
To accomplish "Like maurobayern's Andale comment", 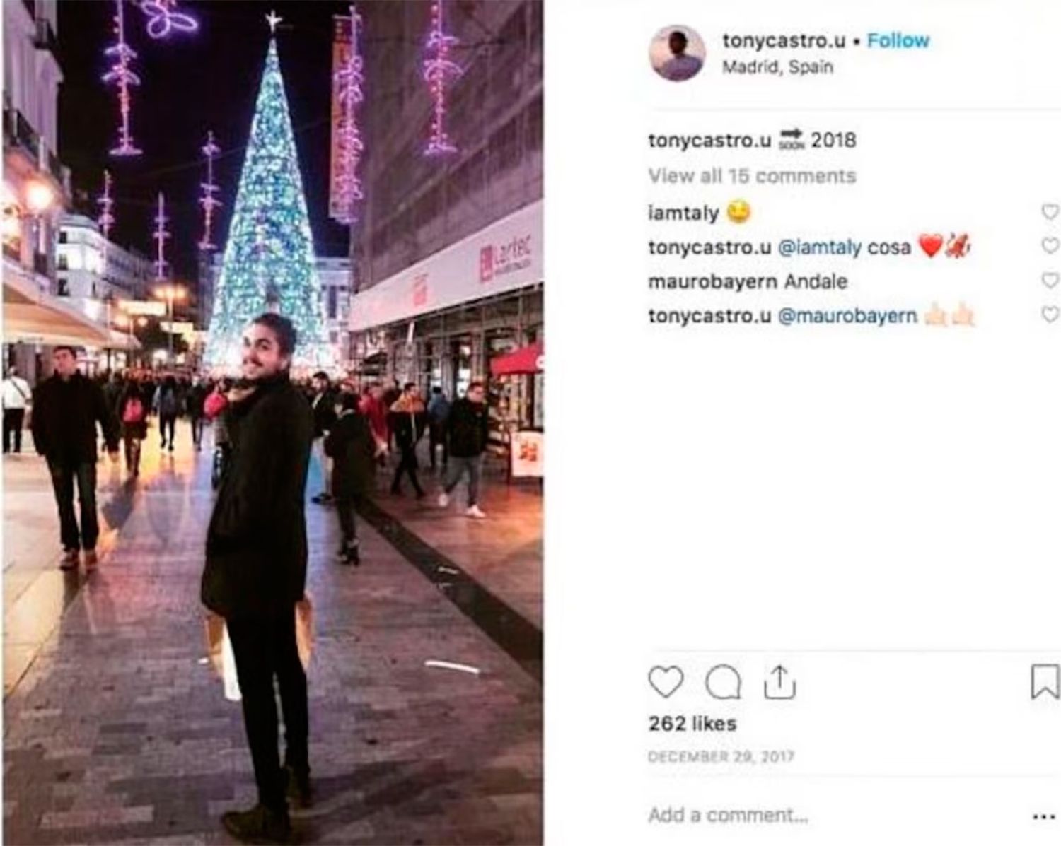I will coord(1050,280).
